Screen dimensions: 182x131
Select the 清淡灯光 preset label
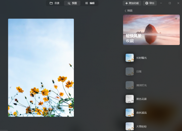point(141,85)
